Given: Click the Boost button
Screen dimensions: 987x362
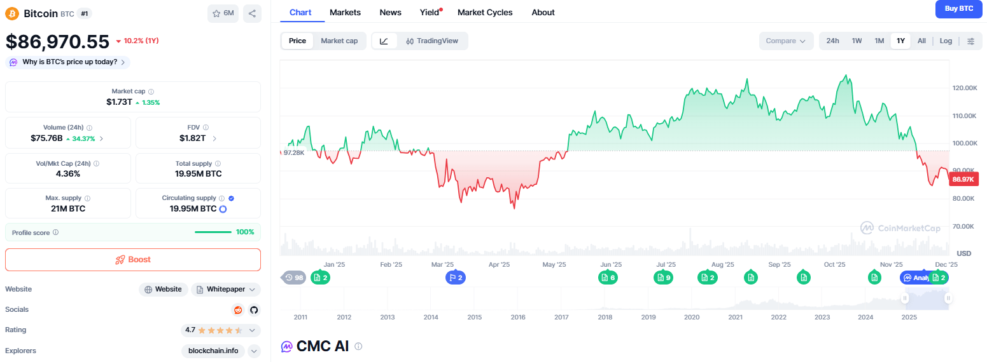Looking at the screenshot, I should (x=133, y=260).
